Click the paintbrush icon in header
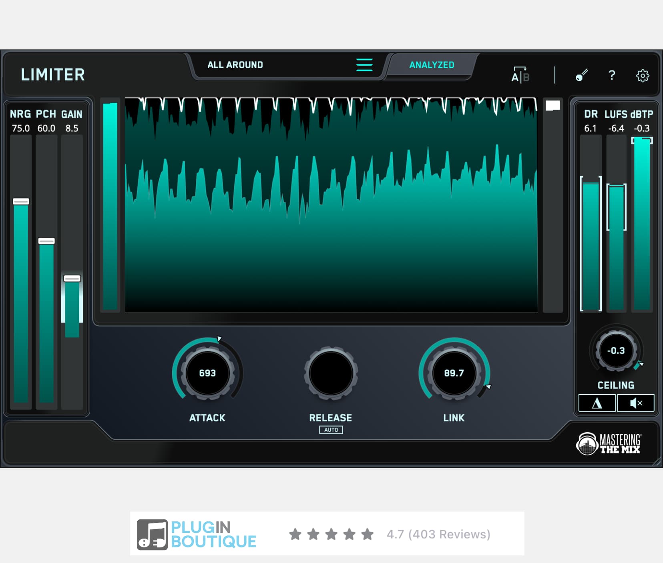663x563 pixels. point(581,75)
